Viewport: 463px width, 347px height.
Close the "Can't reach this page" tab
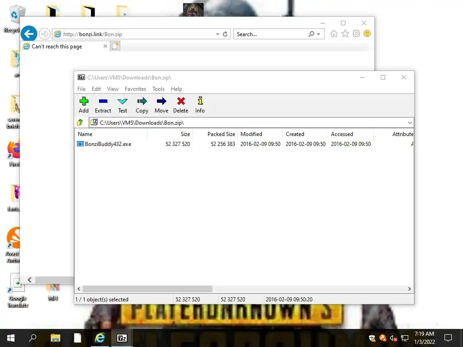[105, 46]
